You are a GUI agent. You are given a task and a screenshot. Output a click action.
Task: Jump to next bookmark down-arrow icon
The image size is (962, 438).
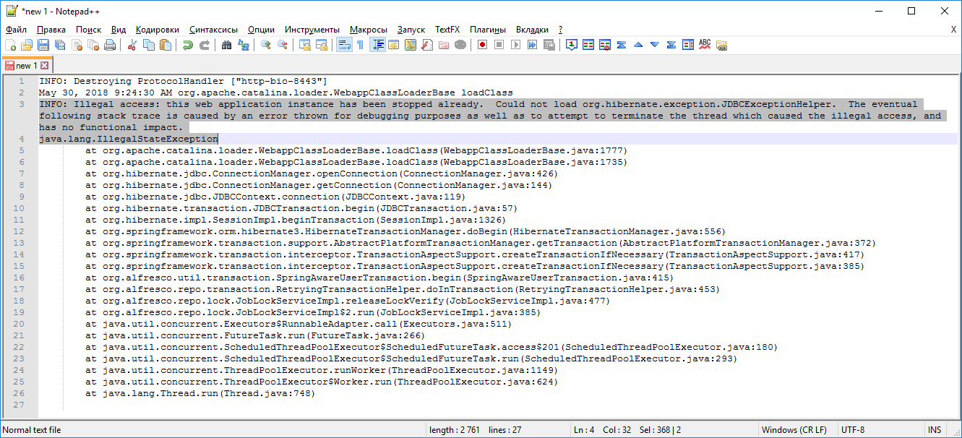[x=655, y=45]
